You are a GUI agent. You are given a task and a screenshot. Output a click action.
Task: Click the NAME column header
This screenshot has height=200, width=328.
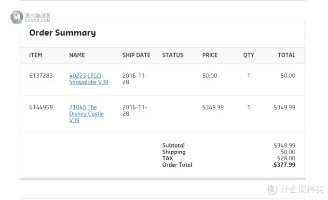click(x=77, y=55)
